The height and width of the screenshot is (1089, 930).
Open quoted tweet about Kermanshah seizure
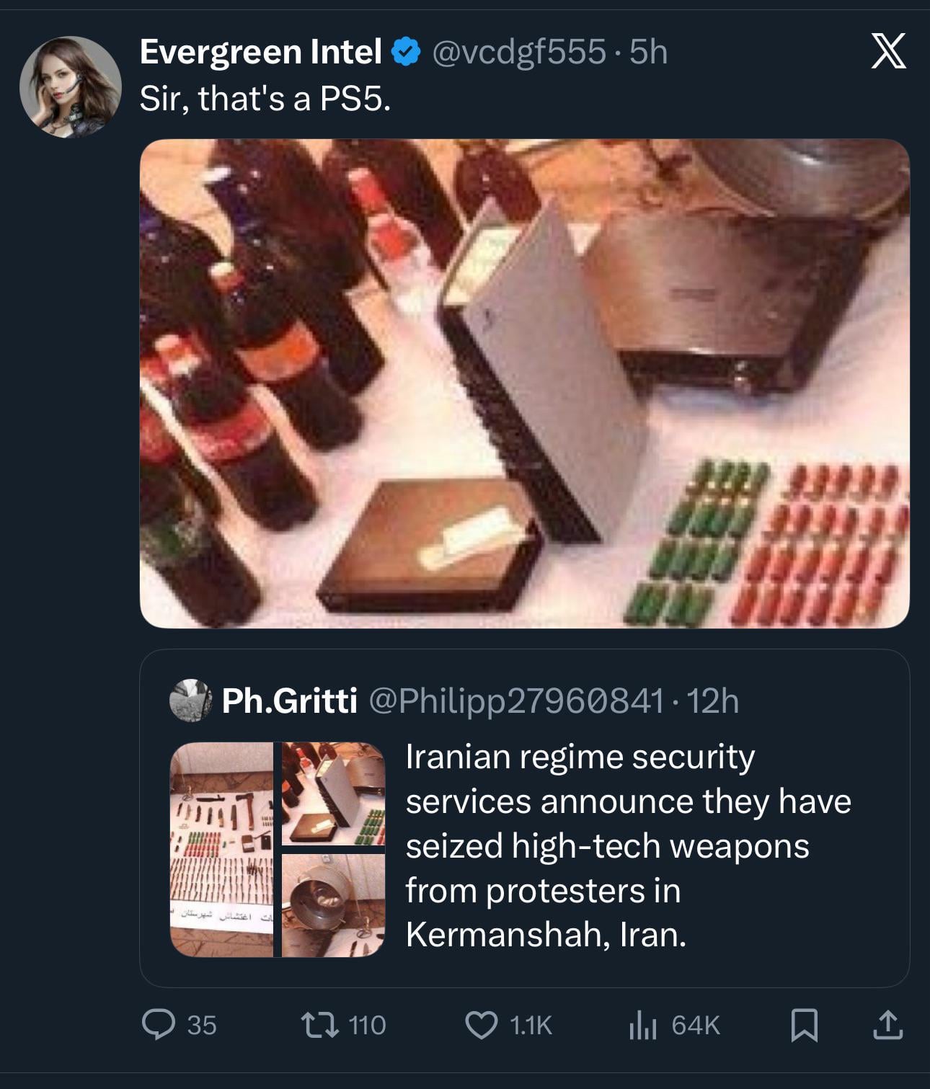627,845
